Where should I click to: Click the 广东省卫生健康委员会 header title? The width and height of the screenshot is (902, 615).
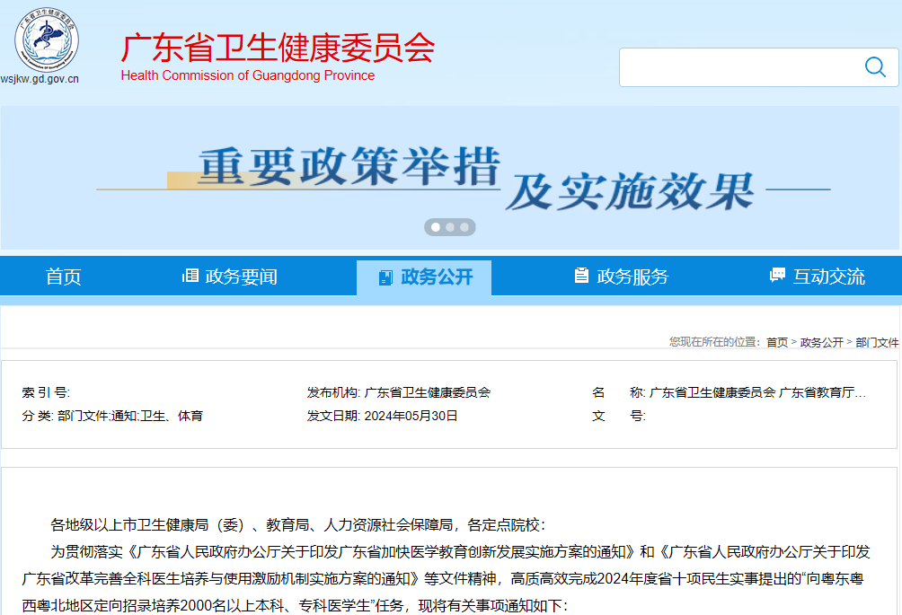click(x=275, y=50)
